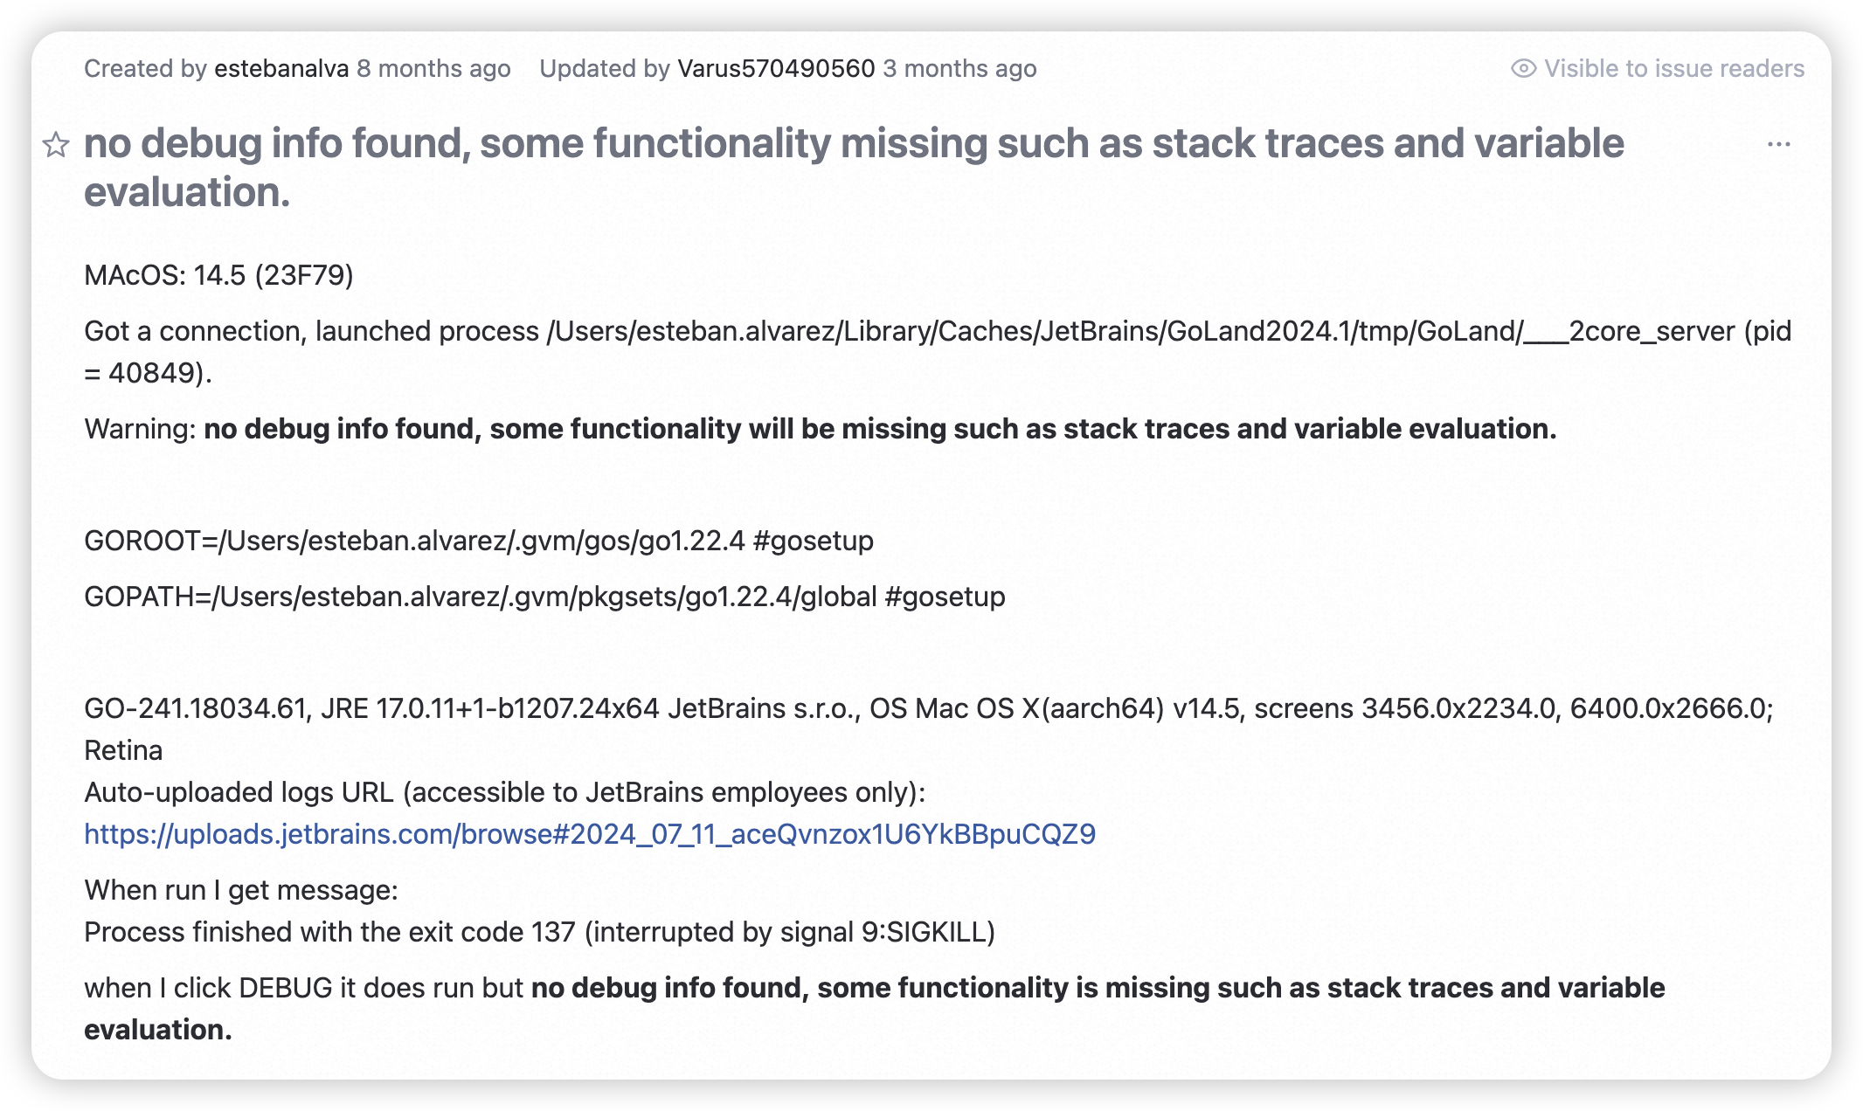
Task: Open the uploads.jetbrains.com logs link
Action: pyautogui.click(x=590, y=834)
